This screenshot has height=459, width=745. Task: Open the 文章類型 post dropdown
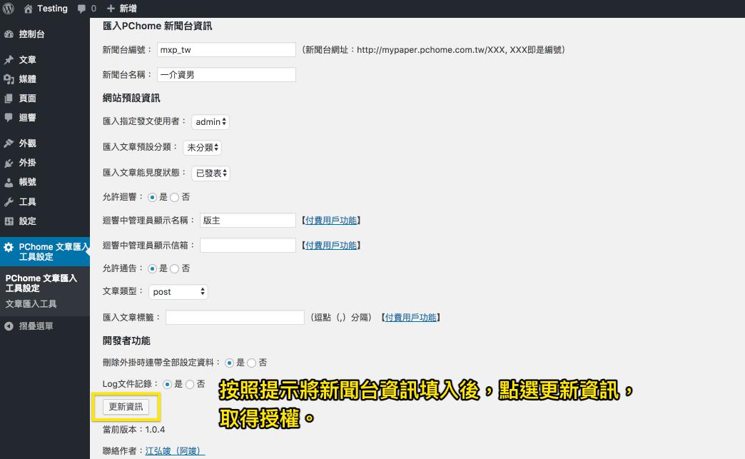coord(178,292)
